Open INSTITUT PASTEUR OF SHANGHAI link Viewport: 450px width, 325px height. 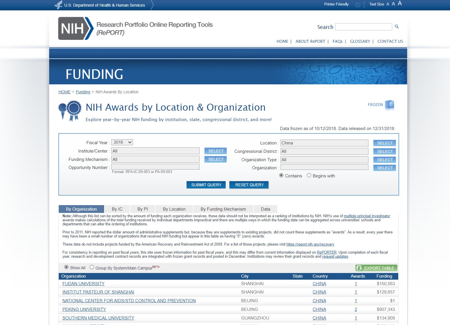pyautogui.click(x=98, y=292)
